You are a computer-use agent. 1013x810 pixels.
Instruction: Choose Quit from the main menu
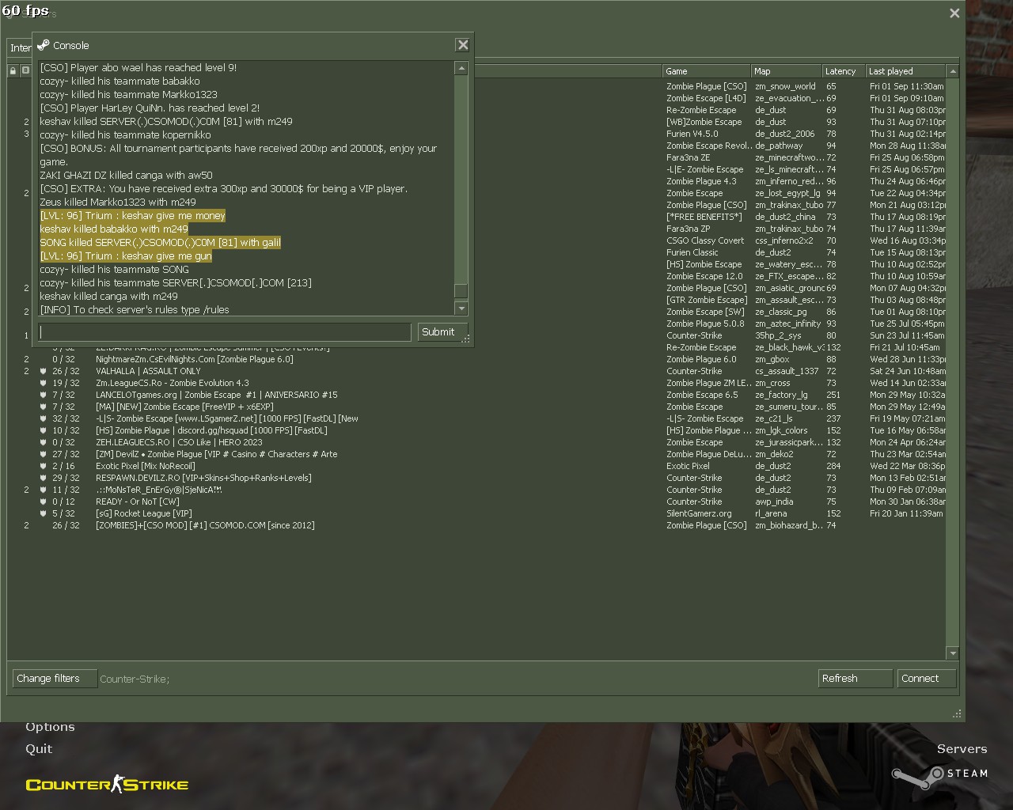click(x=39, y=748)
